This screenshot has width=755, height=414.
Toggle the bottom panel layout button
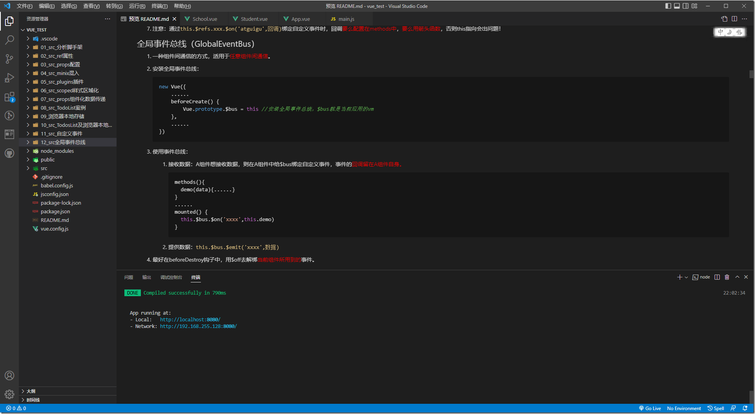[677, 6]
